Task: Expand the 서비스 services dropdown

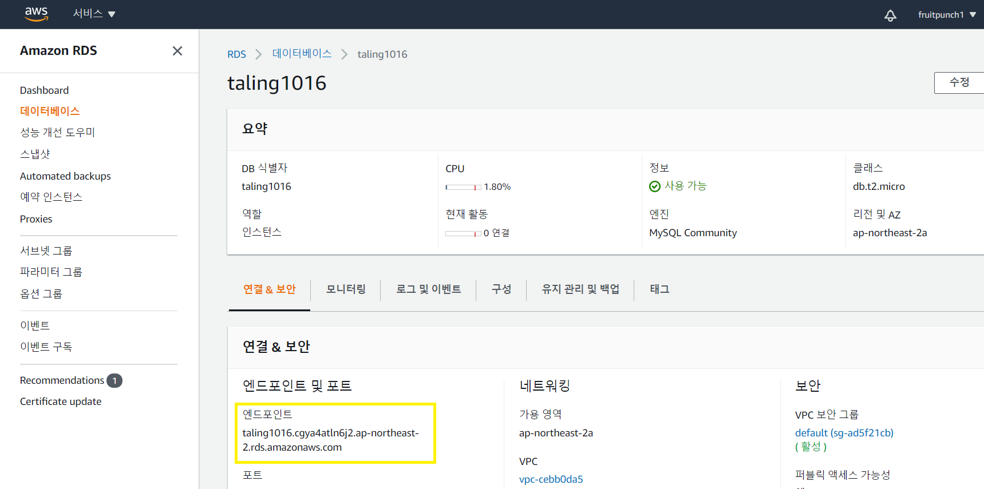Action: pos(94,14)
